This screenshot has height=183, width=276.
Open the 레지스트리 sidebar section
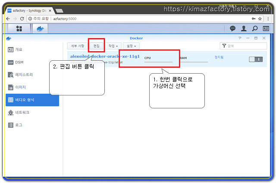(x=32, y=75)
